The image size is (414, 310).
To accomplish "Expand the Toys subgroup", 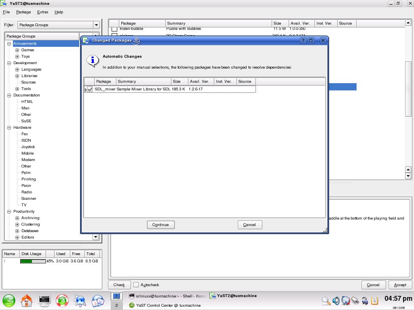I will [x=17, y=57].
